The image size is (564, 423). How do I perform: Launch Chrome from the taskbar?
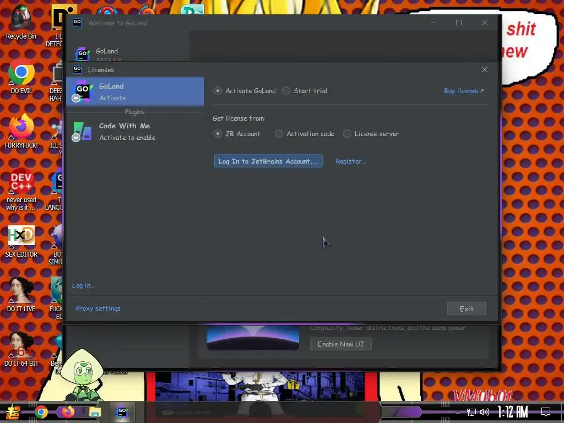click(x=41, y=412)
